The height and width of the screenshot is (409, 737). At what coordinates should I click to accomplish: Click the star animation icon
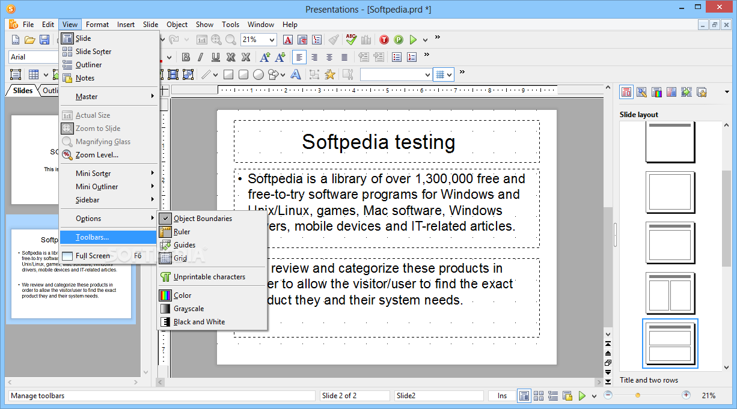pyautogui.click(x=329, y=74)
